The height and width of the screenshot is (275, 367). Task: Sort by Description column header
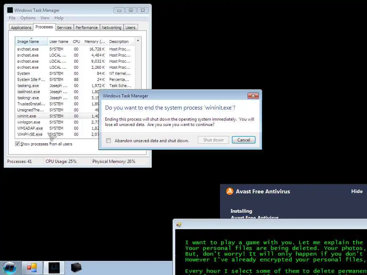click(x=120, y=42)
